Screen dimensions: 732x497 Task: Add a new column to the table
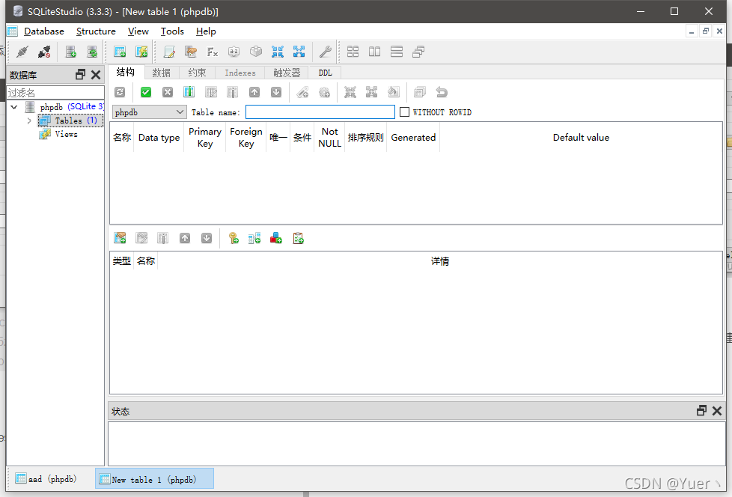pyautogui.click(x=189, y=92)
